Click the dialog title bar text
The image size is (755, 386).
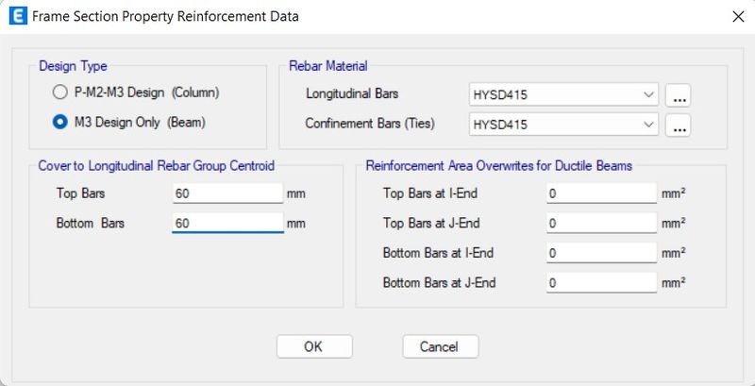(165, 17)
